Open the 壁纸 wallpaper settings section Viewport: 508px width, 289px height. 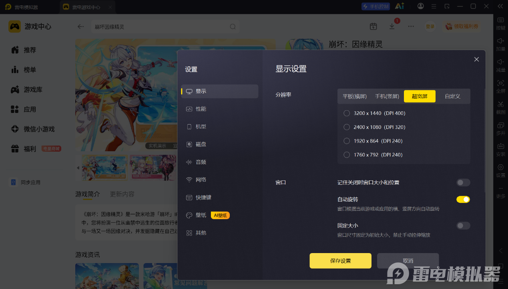tap(220, 215)
